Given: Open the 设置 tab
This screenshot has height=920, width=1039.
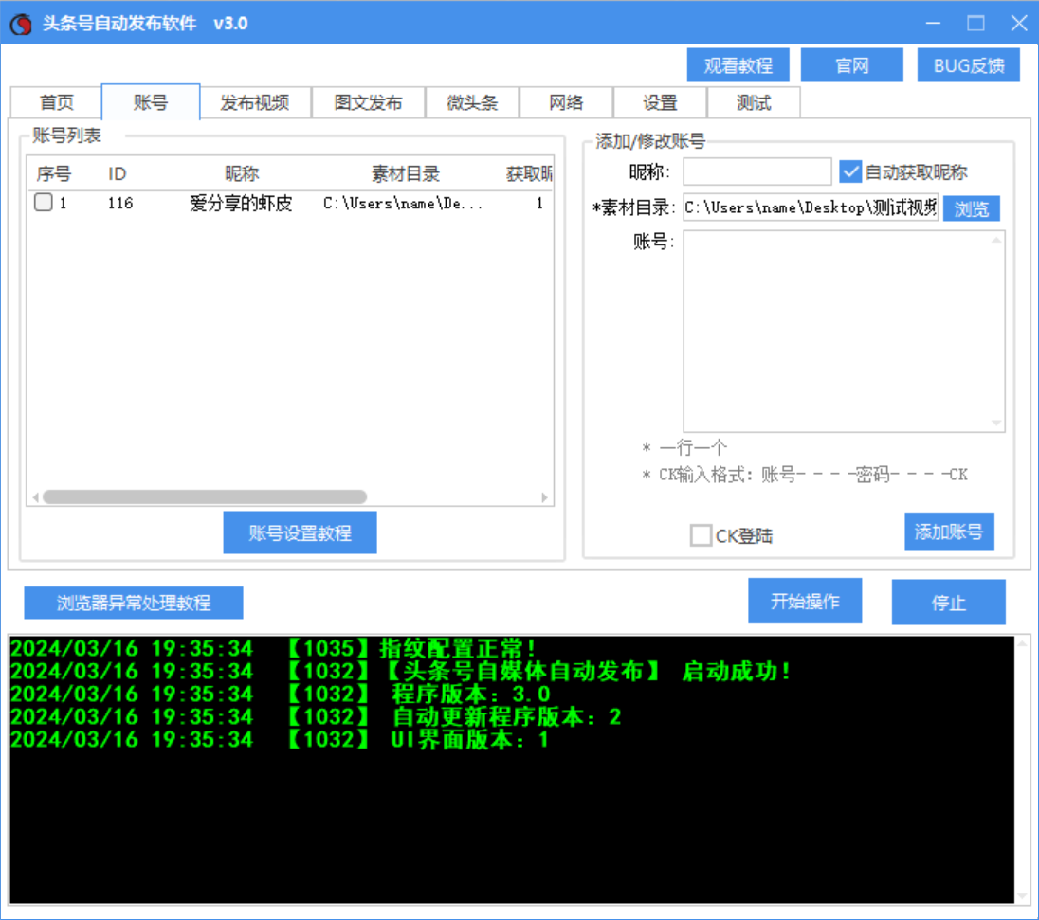Looking at the screenshot, I should pos(660,102).
